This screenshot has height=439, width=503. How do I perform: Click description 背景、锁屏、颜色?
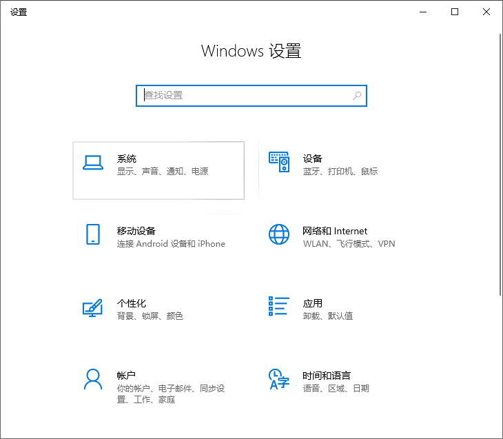[150, 316]
